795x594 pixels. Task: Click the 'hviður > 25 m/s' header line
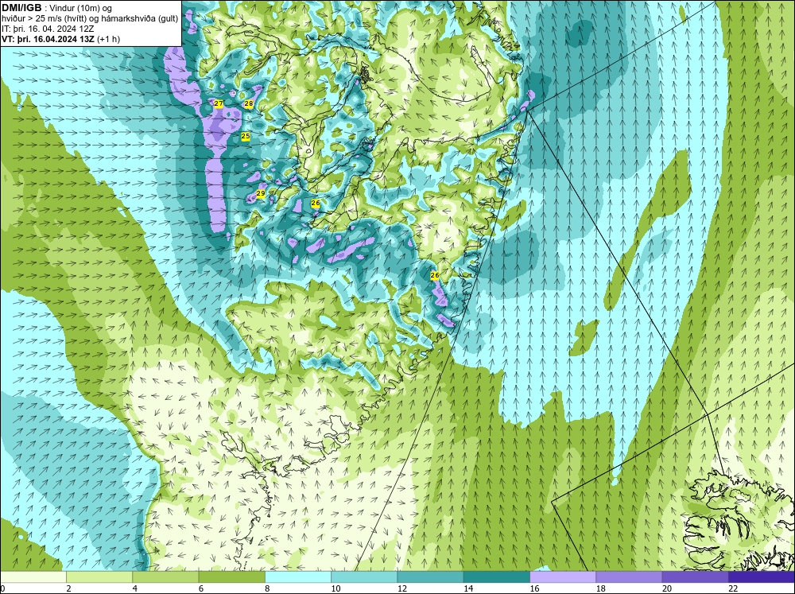90,19
